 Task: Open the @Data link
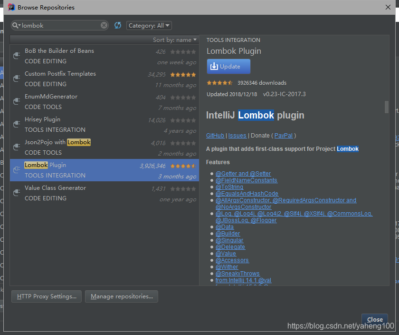point(224,227)
